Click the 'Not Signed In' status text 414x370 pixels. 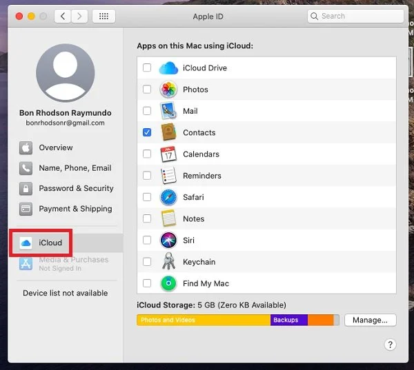[x=60, y=269]
